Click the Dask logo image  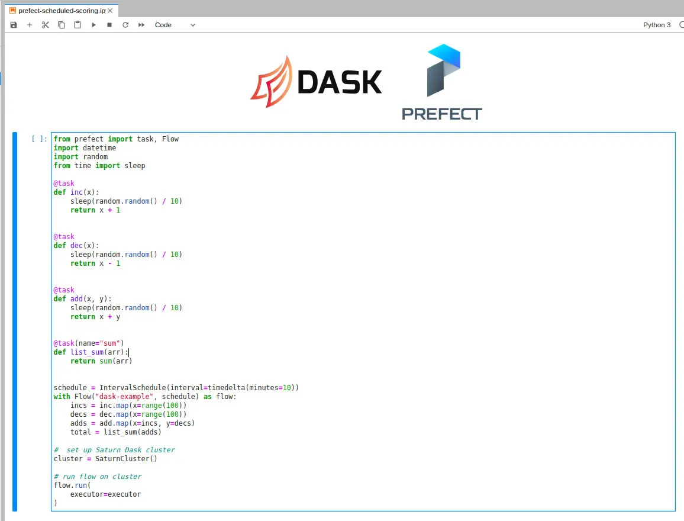point(316,82)
